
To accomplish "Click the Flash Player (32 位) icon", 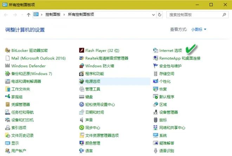I will tap(82, 50).
